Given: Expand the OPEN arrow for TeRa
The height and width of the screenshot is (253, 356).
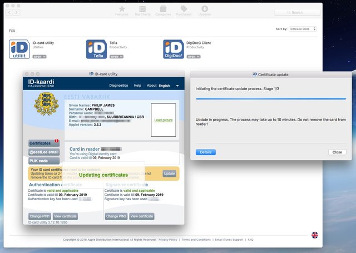Looking at the screenshot, I should pyautogui.click(x=121, y=57).
